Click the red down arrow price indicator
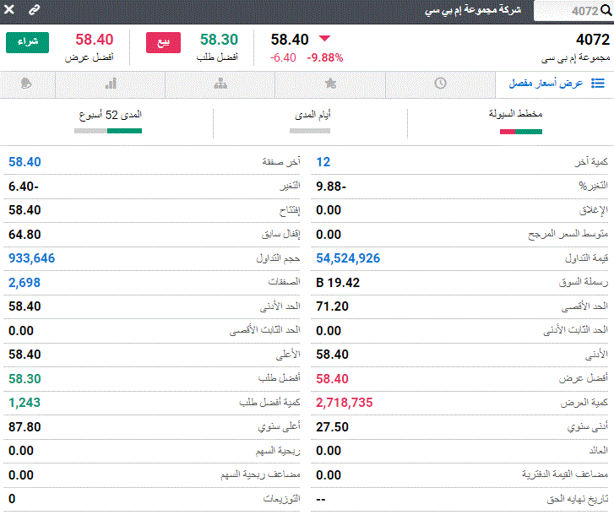Screen dimensions: 614x515 [x=324, y=38]
